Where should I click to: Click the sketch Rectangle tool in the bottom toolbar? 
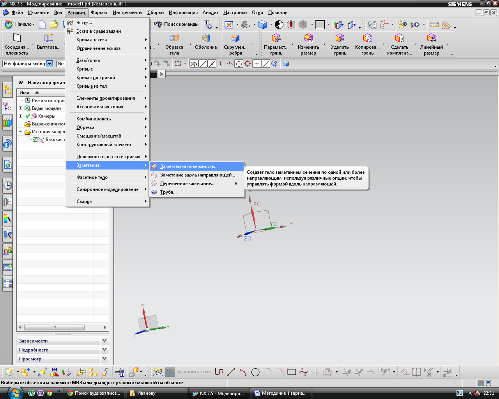pos(292,372)
